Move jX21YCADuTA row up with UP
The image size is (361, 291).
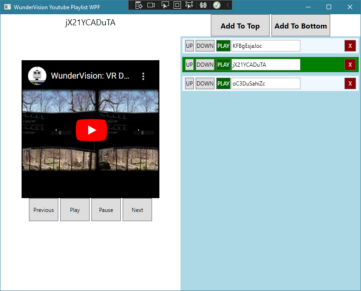[190, 64]
